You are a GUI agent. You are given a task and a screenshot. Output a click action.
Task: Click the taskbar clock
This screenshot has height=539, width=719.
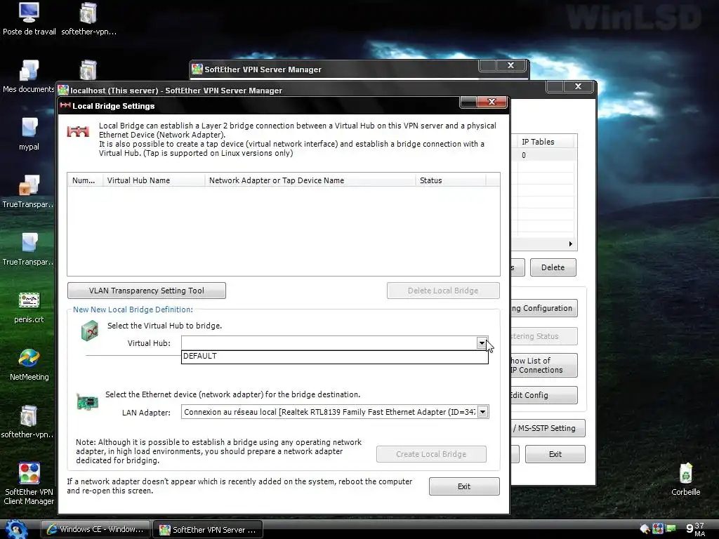(x=695, y=529)
